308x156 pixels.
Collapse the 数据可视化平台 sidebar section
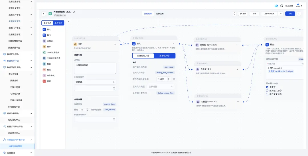pos(31,67)
